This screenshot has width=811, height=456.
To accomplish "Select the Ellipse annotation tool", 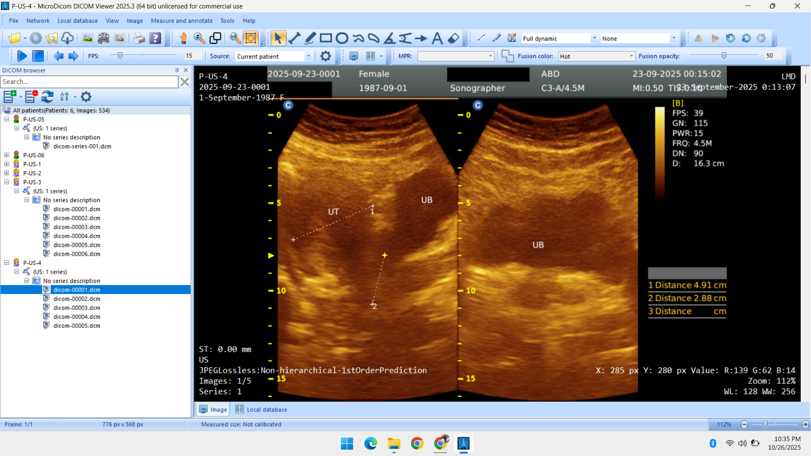I will point(342,38).
